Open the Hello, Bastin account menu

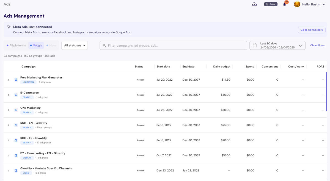point(313,4)
